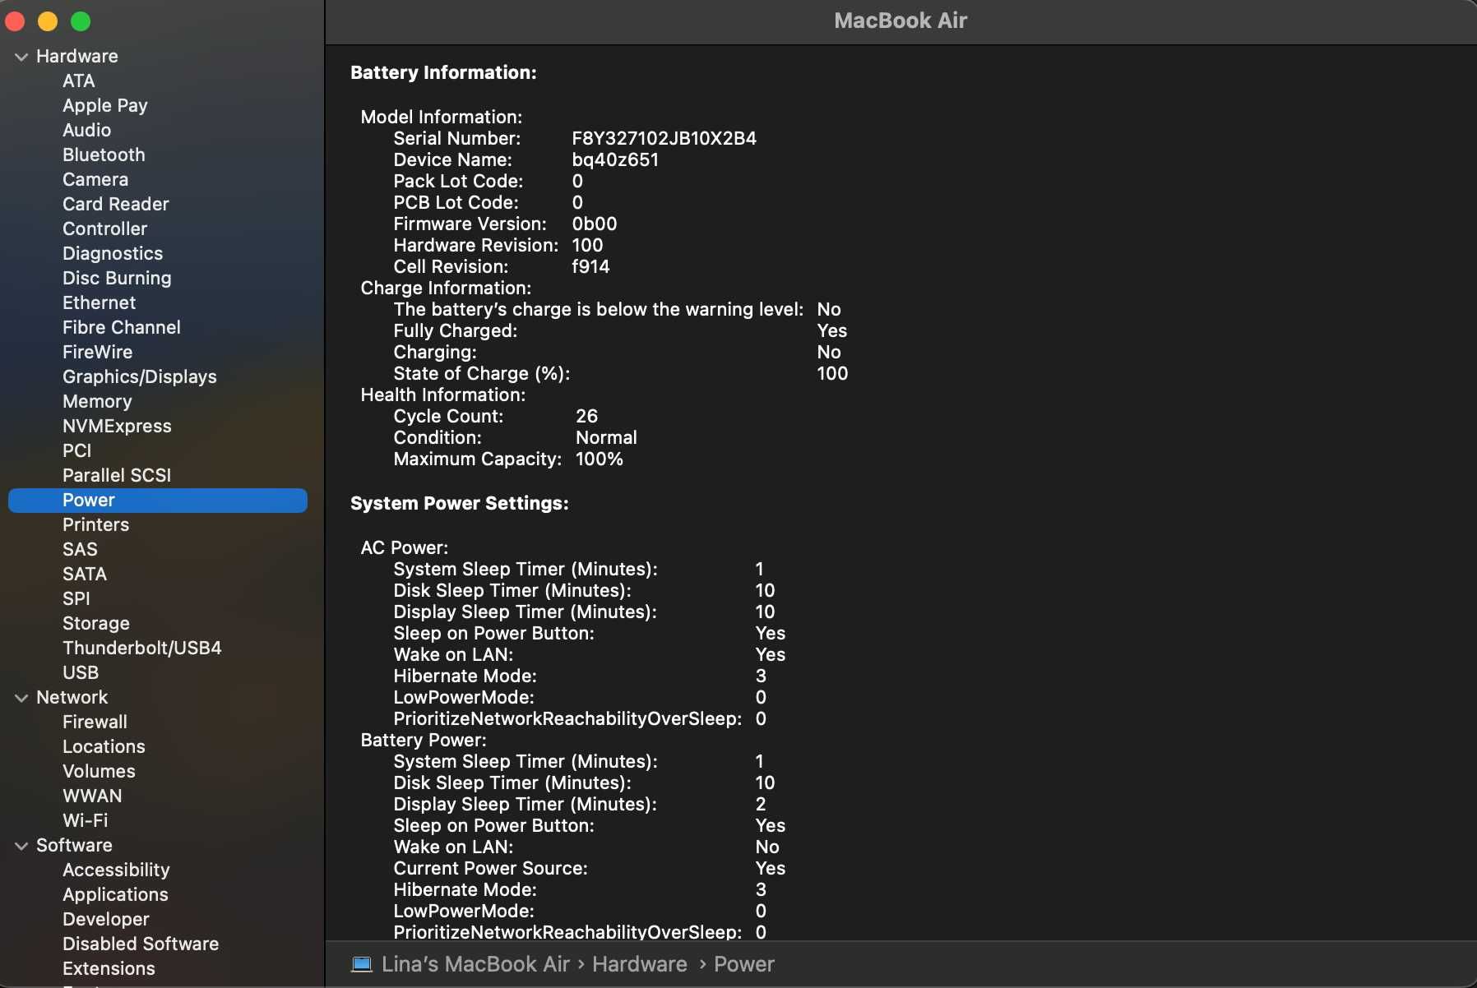Viewport: 1477px width, 988px height.
Task: Open the Camera entry
Action: (x=95, y=179)
